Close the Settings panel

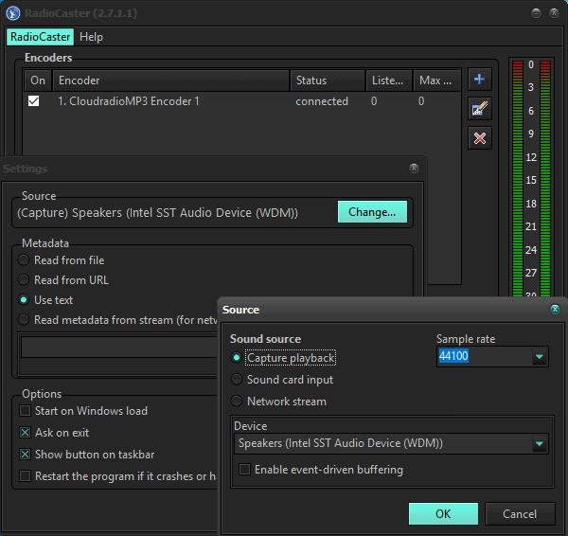(414, 168)
